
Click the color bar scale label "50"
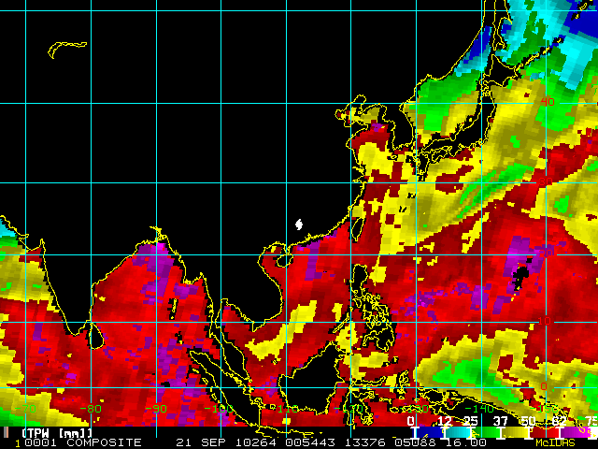(x=528, y=421)
